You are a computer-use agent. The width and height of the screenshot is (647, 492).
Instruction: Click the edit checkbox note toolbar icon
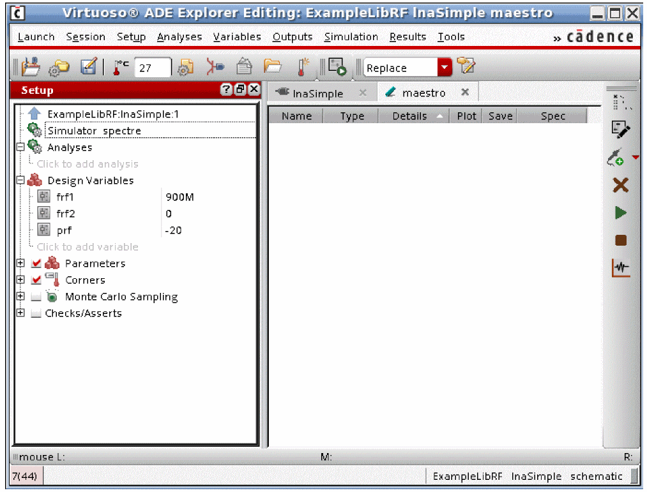88,66
